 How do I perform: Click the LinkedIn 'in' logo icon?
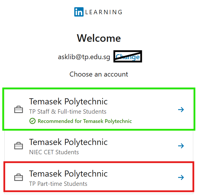79,12
